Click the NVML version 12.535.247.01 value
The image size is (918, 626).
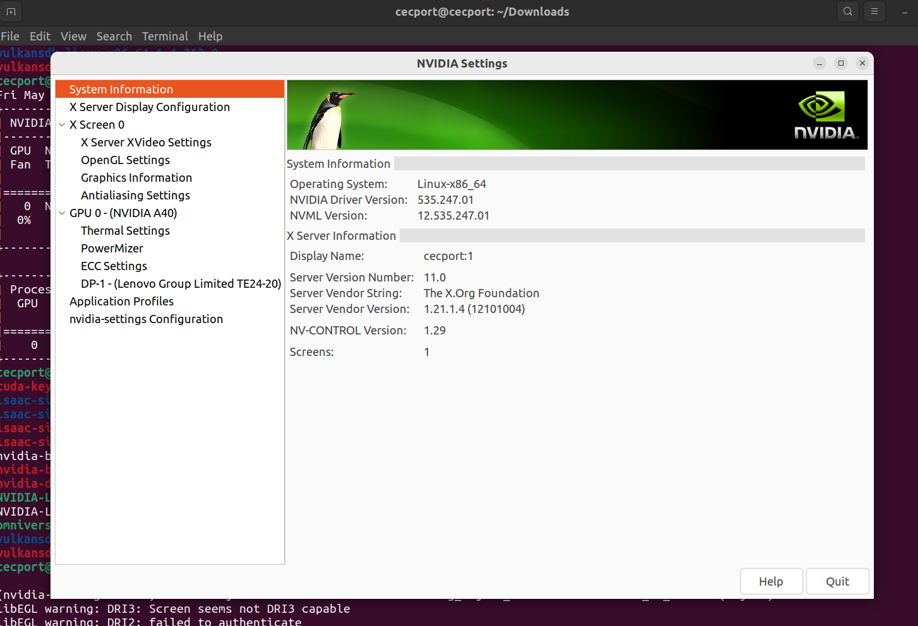pyautogui.click(x=453, y=215)
